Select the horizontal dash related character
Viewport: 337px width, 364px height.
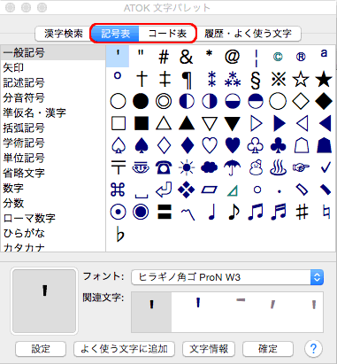pyautogui.click(x=241, y=300)
